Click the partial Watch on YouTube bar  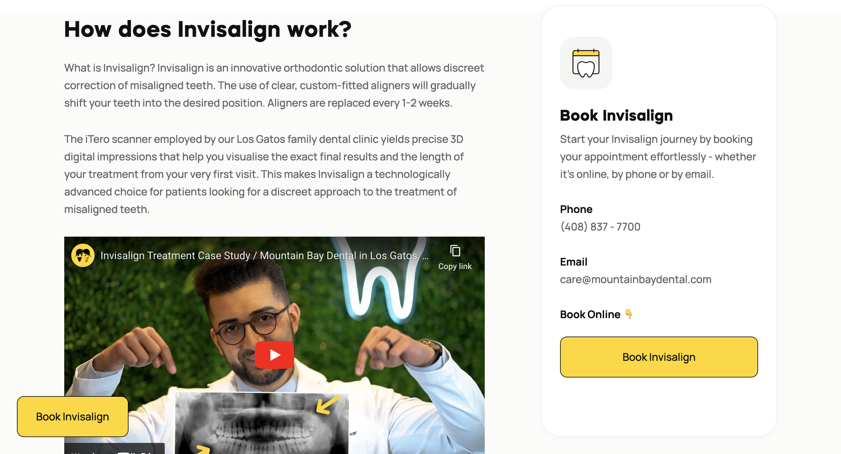(x=114, y=448)
